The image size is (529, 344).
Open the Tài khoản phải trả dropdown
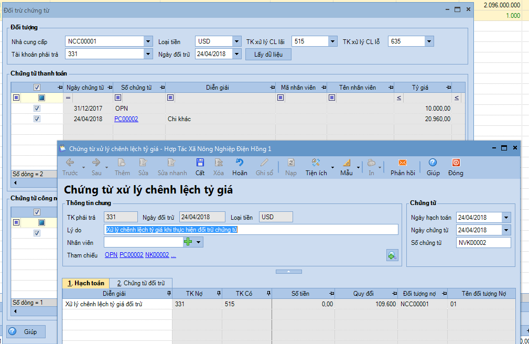click(148, 54)
